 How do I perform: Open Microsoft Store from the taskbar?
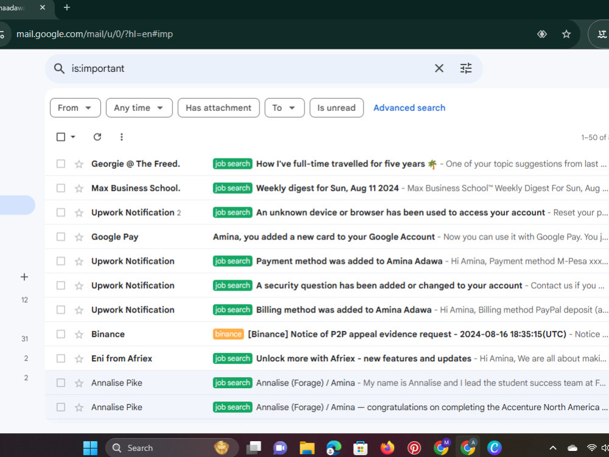360,448
